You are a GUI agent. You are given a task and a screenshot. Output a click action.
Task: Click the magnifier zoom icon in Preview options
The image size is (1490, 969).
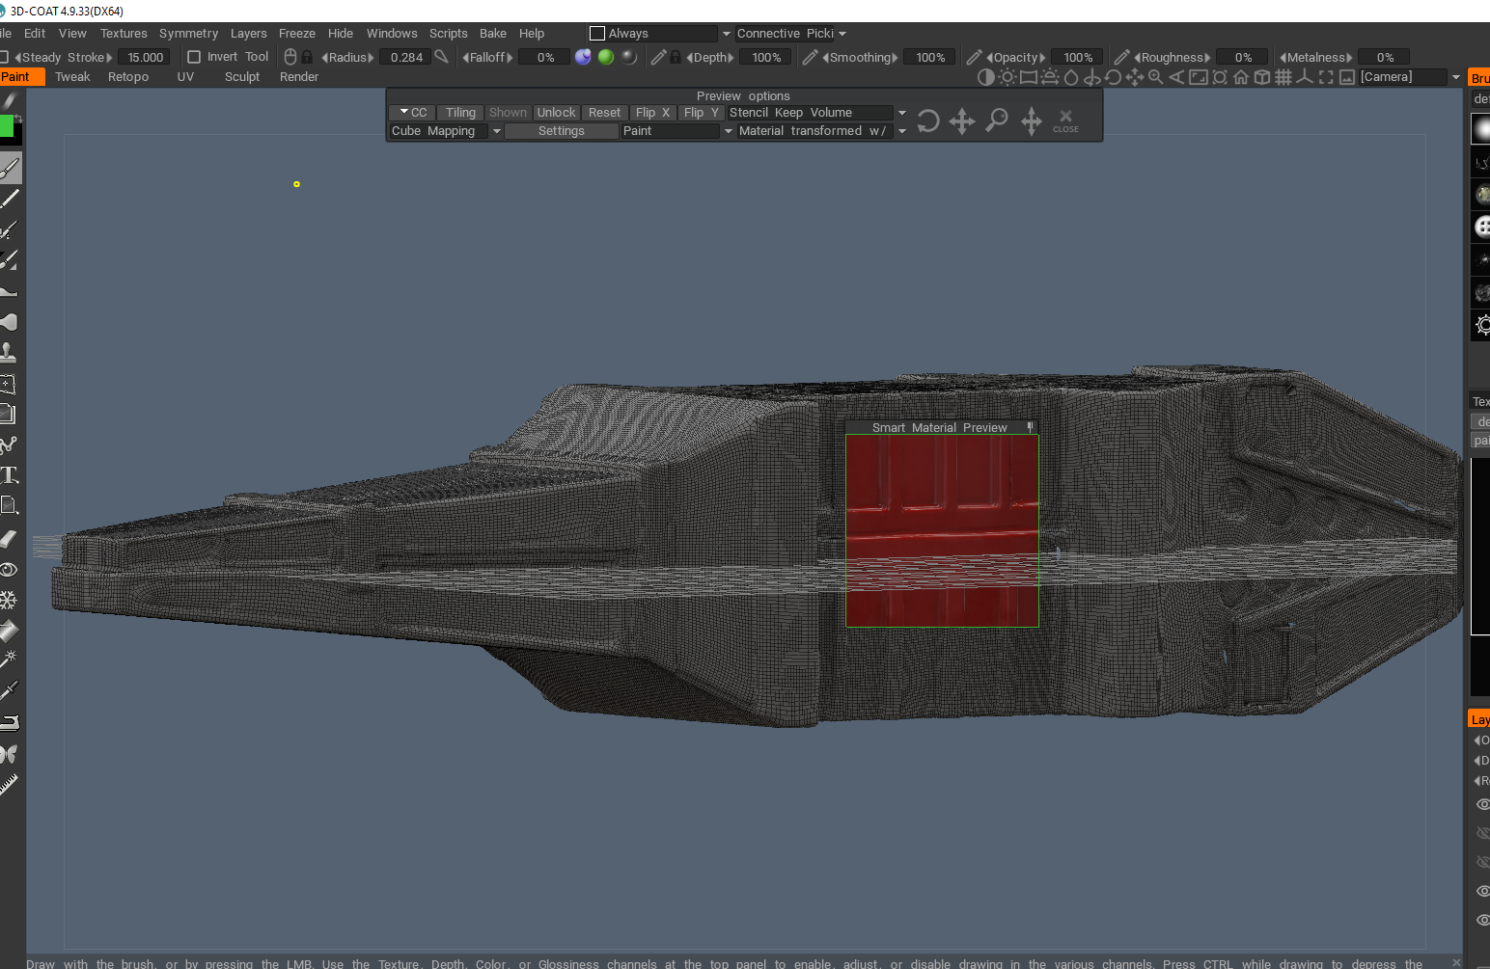point(997,121)
